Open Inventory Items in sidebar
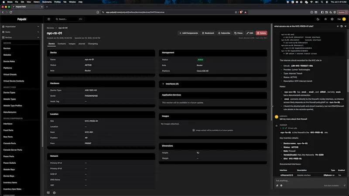This screenshot has height=196, width=349. click(x=10, y=182)
